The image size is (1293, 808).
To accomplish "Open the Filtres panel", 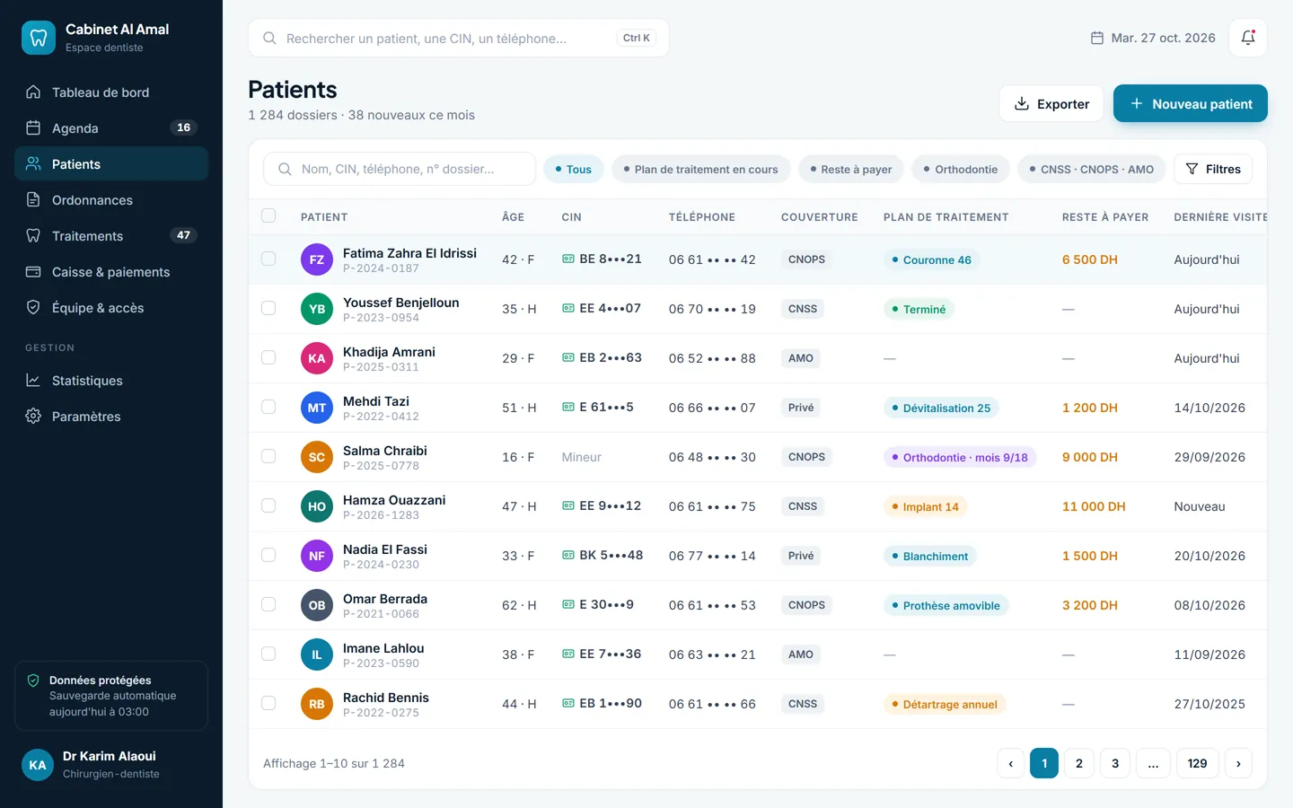I will tap(1213, 169).
